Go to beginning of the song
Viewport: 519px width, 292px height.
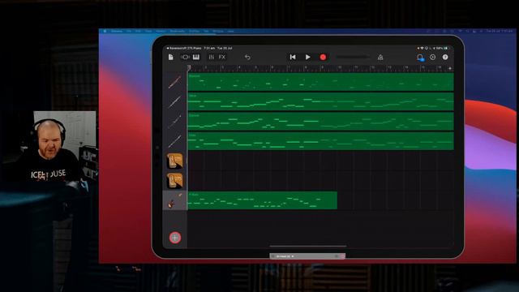click(x=293, y=58)
